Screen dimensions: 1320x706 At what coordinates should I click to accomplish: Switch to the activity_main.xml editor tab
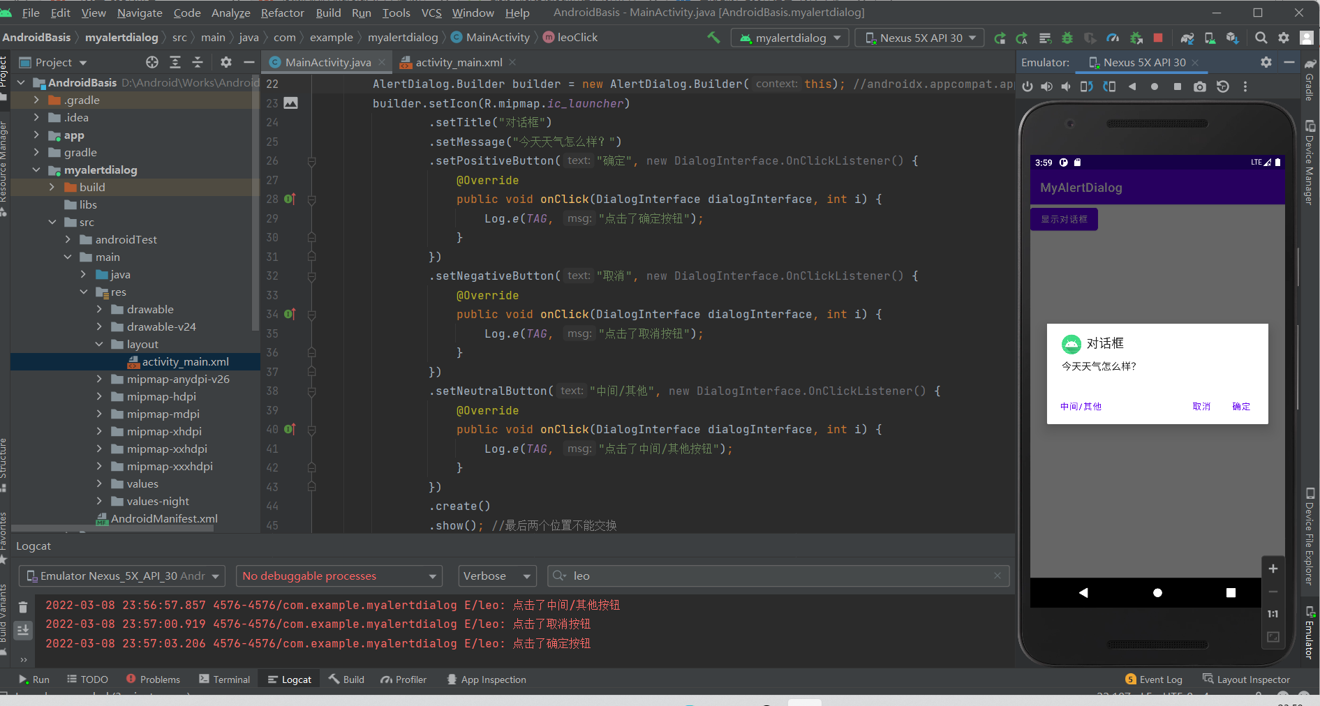pyautogui.click(x=458, y=63)
